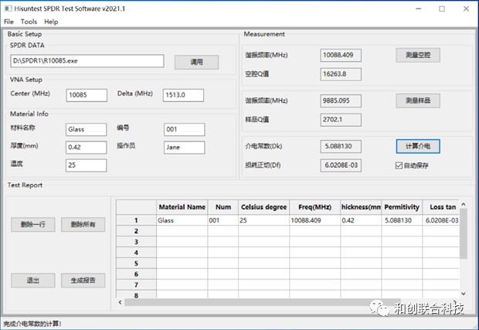Click the Material Name column header
The width and height of the screenshot is (479, 330).
coord(182,207)
